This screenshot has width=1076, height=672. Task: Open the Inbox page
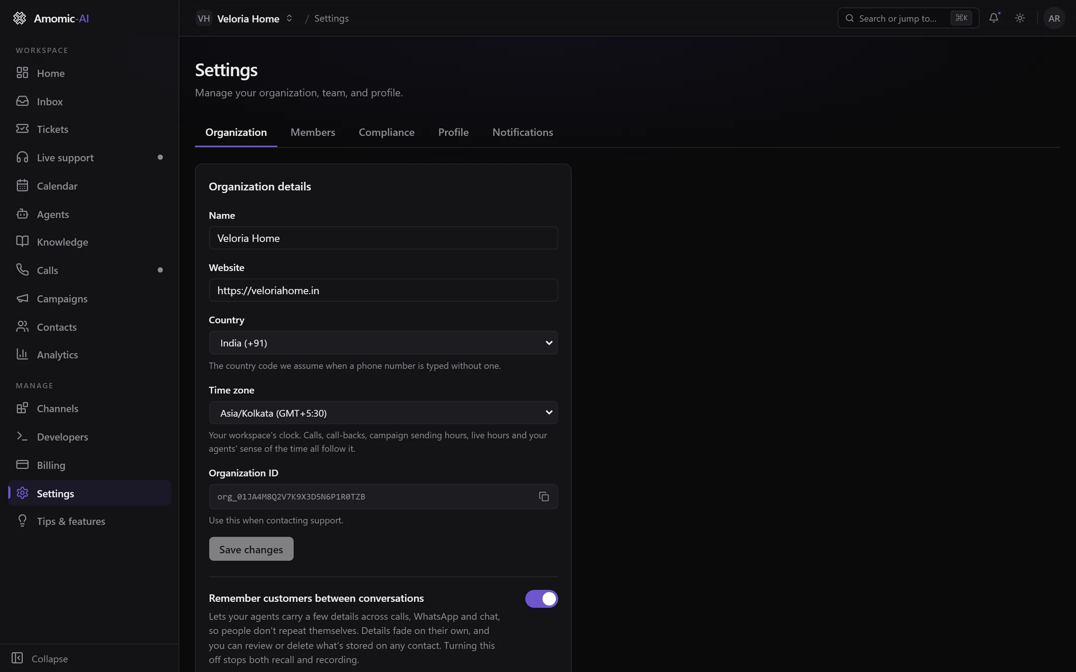pyautogui.click(x=90, y=102)
